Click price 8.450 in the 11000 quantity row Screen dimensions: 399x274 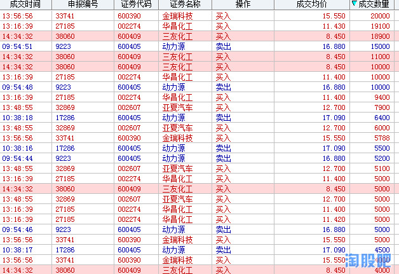(335, 57)
